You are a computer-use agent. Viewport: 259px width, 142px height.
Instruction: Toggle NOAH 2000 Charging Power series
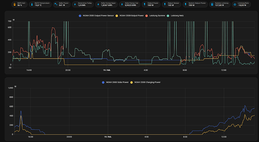pos(146,82)
